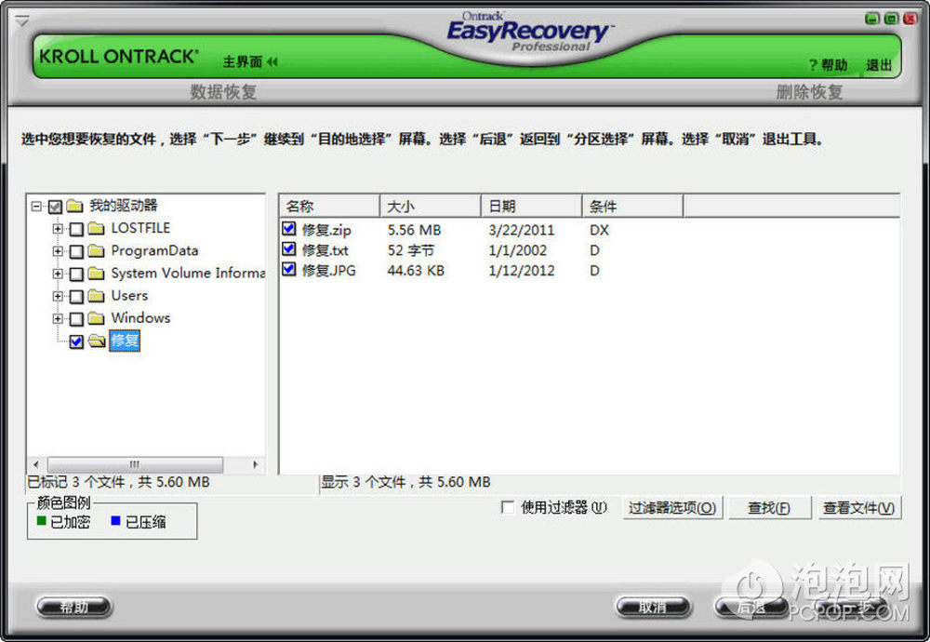Expand the Windows tree node
Viewport: 930px width, 642px height.
(x=58, y=318)
